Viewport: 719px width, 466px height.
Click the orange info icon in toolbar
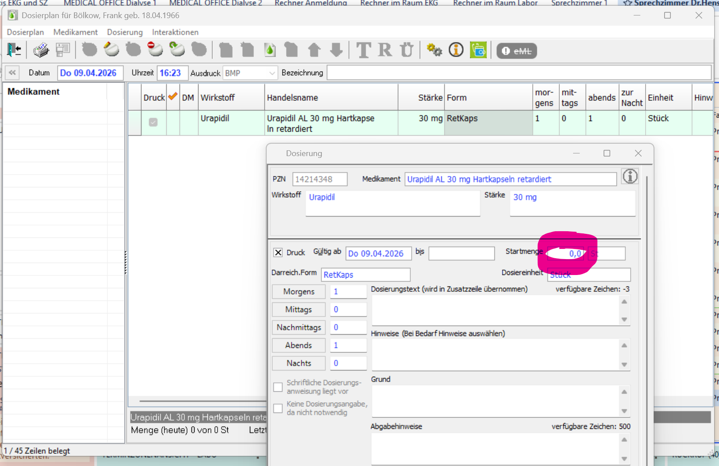(x=456, y=50)
